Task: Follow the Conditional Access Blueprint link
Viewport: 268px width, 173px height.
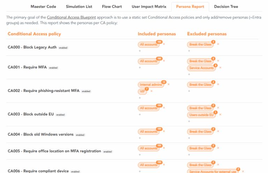Action: [71, 17]
